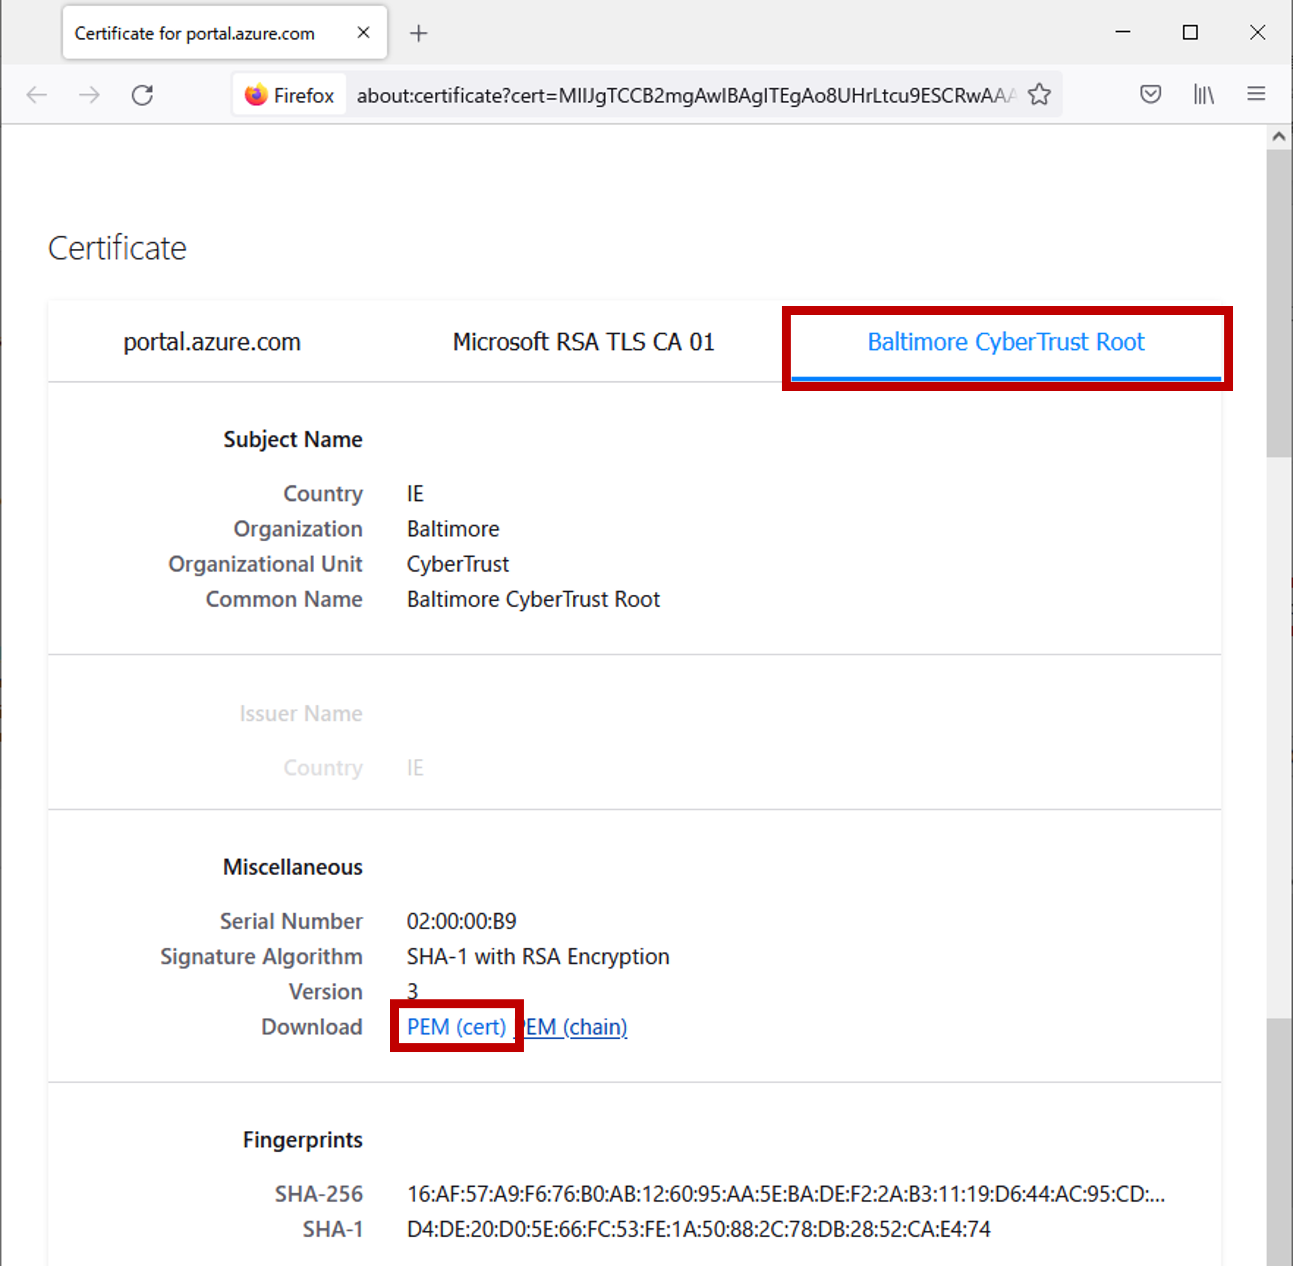Close the Certificate for portal.azure.com tab
Screen dimensions: 1293x1266
coord(364,32)
